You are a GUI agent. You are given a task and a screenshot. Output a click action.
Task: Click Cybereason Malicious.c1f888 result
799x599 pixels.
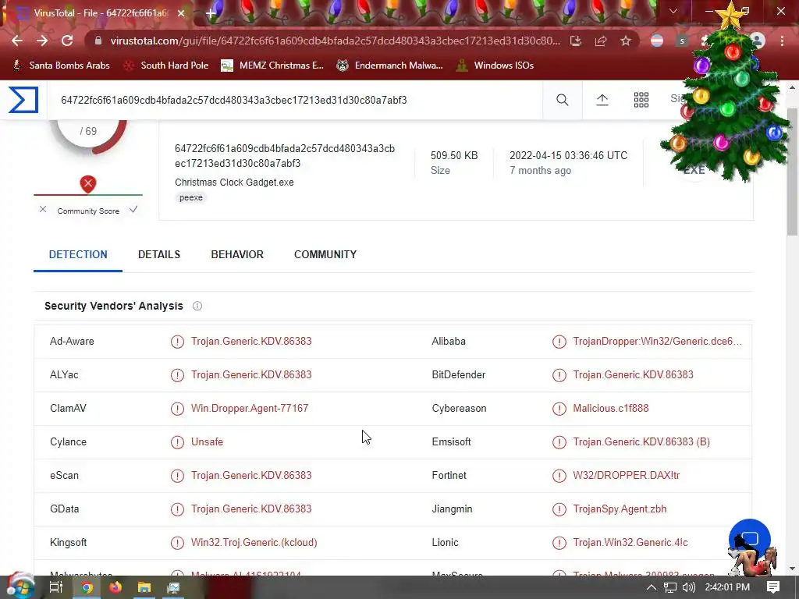click(x=610, y=409)
